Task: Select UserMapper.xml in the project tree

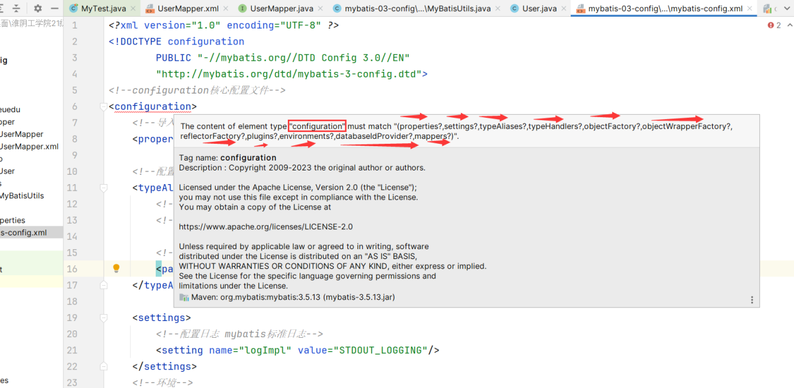Action: 29,146
